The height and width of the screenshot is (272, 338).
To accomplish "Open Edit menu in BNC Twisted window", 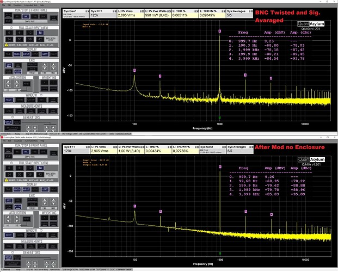I will 9,5.
